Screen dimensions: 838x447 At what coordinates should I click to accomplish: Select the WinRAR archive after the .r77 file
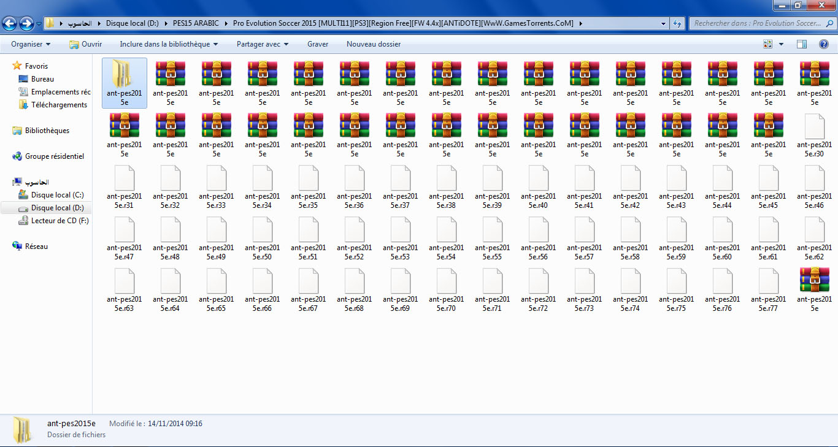814,281
